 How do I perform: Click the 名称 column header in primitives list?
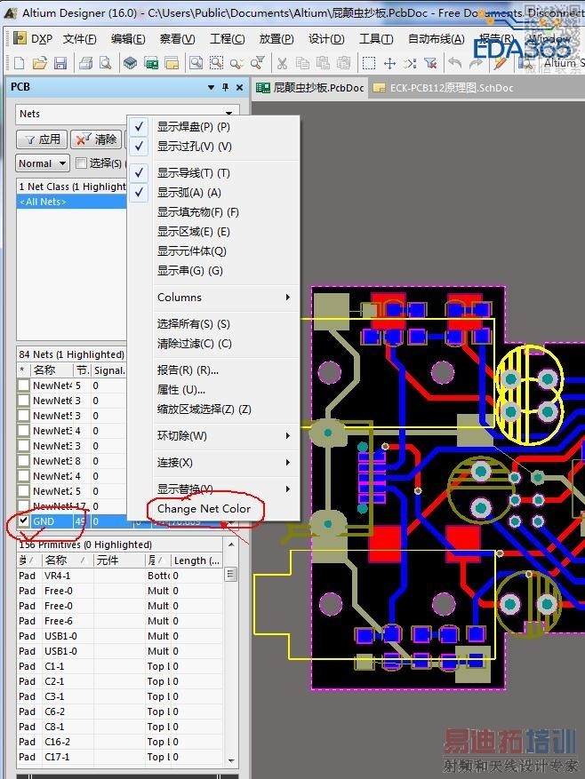click(x=68, y=560)
